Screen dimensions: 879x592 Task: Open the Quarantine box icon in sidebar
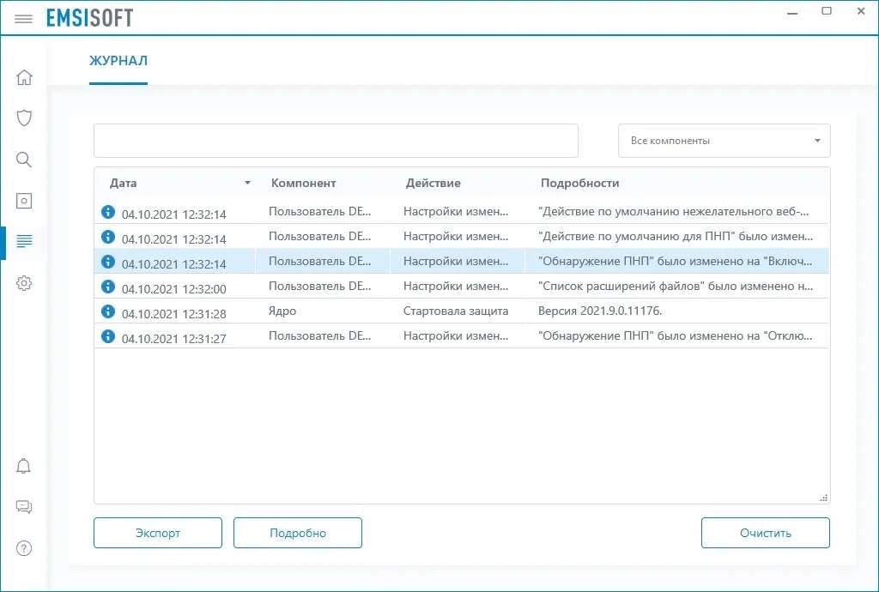tap(24, 201)
